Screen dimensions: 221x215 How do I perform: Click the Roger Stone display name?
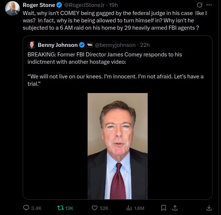(x=38, y=5)
